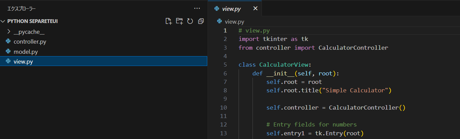Click the "__init__" method name on line 6
The image size is (460, 139).
point(280,73)
